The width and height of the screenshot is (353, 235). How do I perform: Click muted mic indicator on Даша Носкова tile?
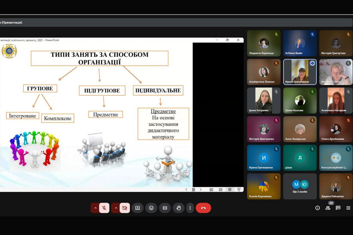click(312, 92)
